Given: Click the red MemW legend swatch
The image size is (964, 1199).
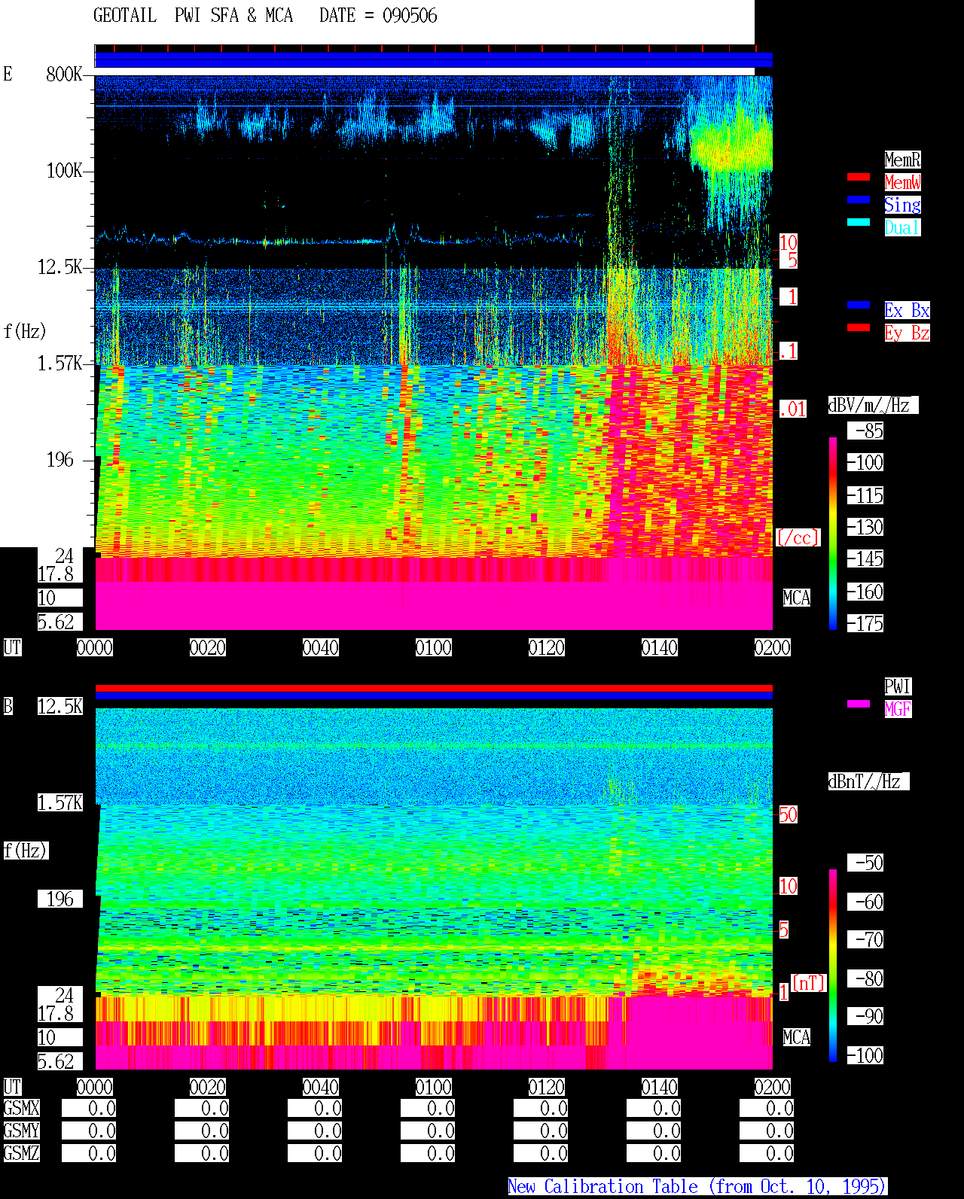Looking at the screenshot, I should [x=859, y=177].
